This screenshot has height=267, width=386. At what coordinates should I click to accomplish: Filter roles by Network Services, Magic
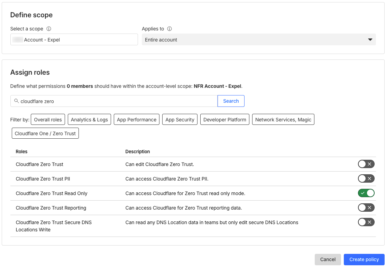[283, 120]
